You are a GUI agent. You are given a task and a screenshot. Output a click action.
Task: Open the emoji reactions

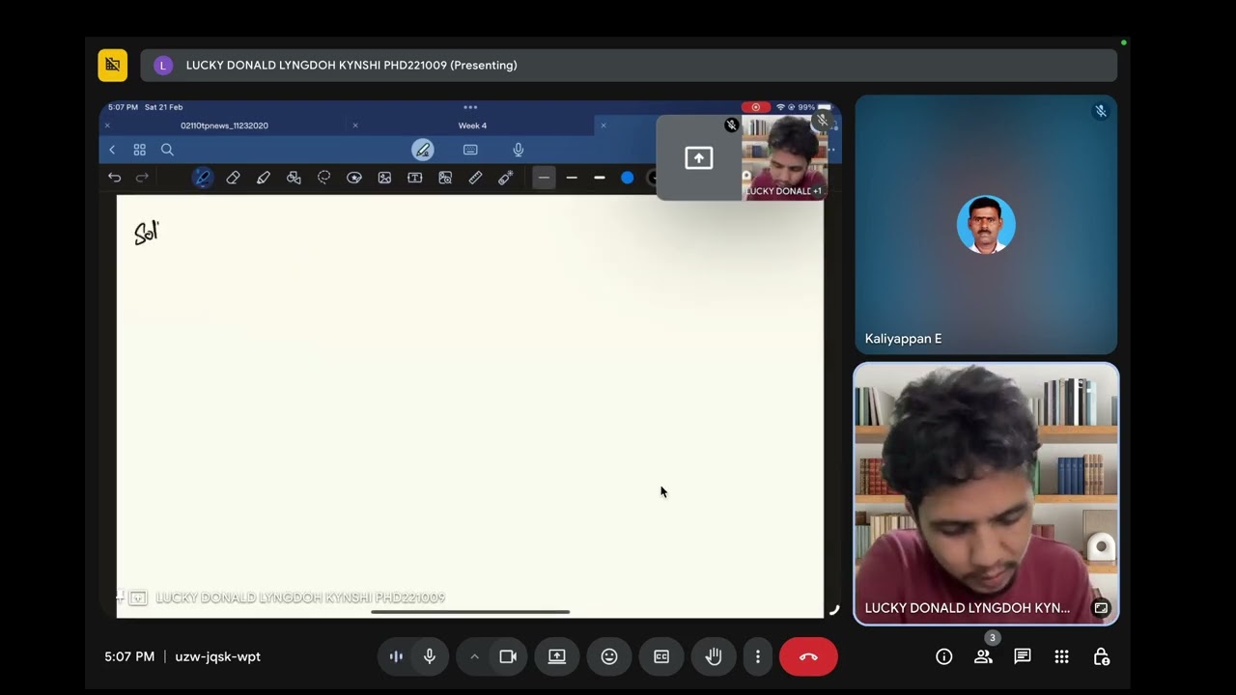609,656
